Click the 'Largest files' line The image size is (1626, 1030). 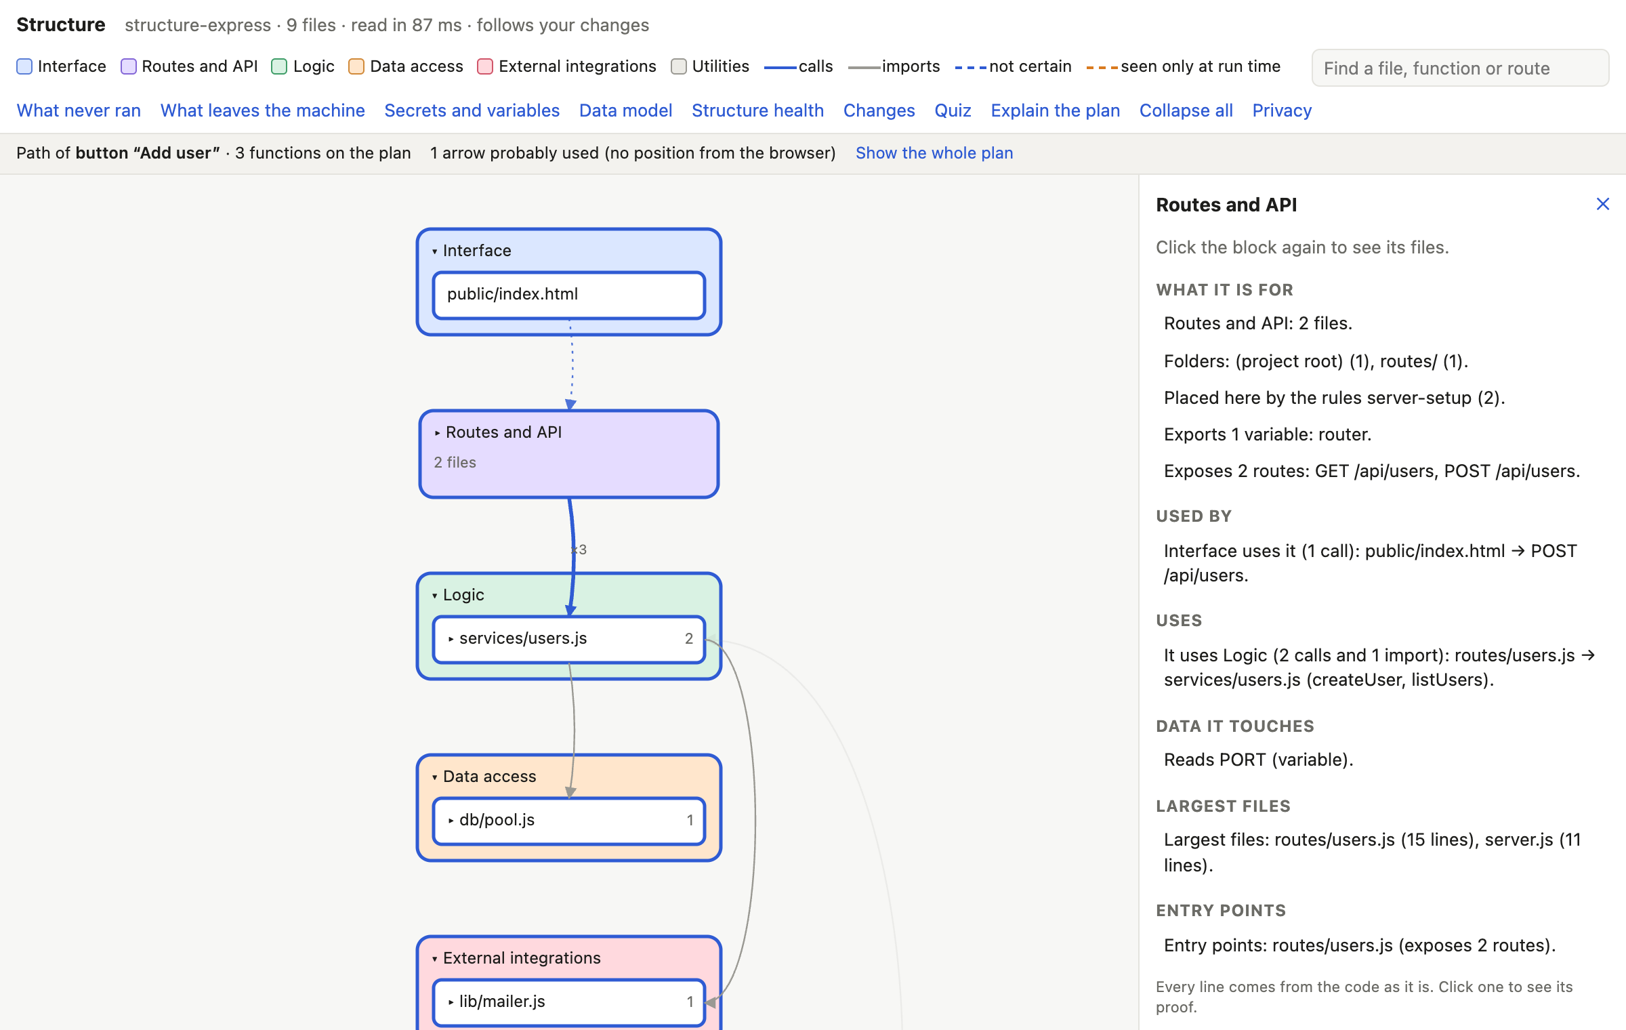pos(1372,852)
